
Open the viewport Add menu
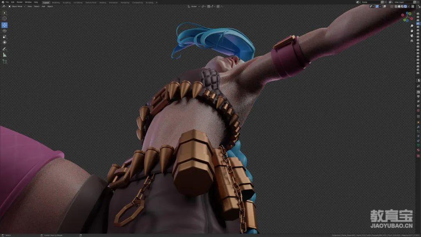pos(43,7)
